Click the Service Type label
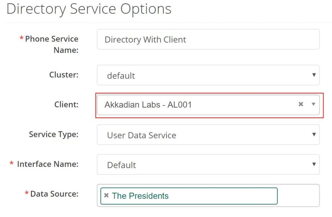The image size is (332, 217). [53, 134]
